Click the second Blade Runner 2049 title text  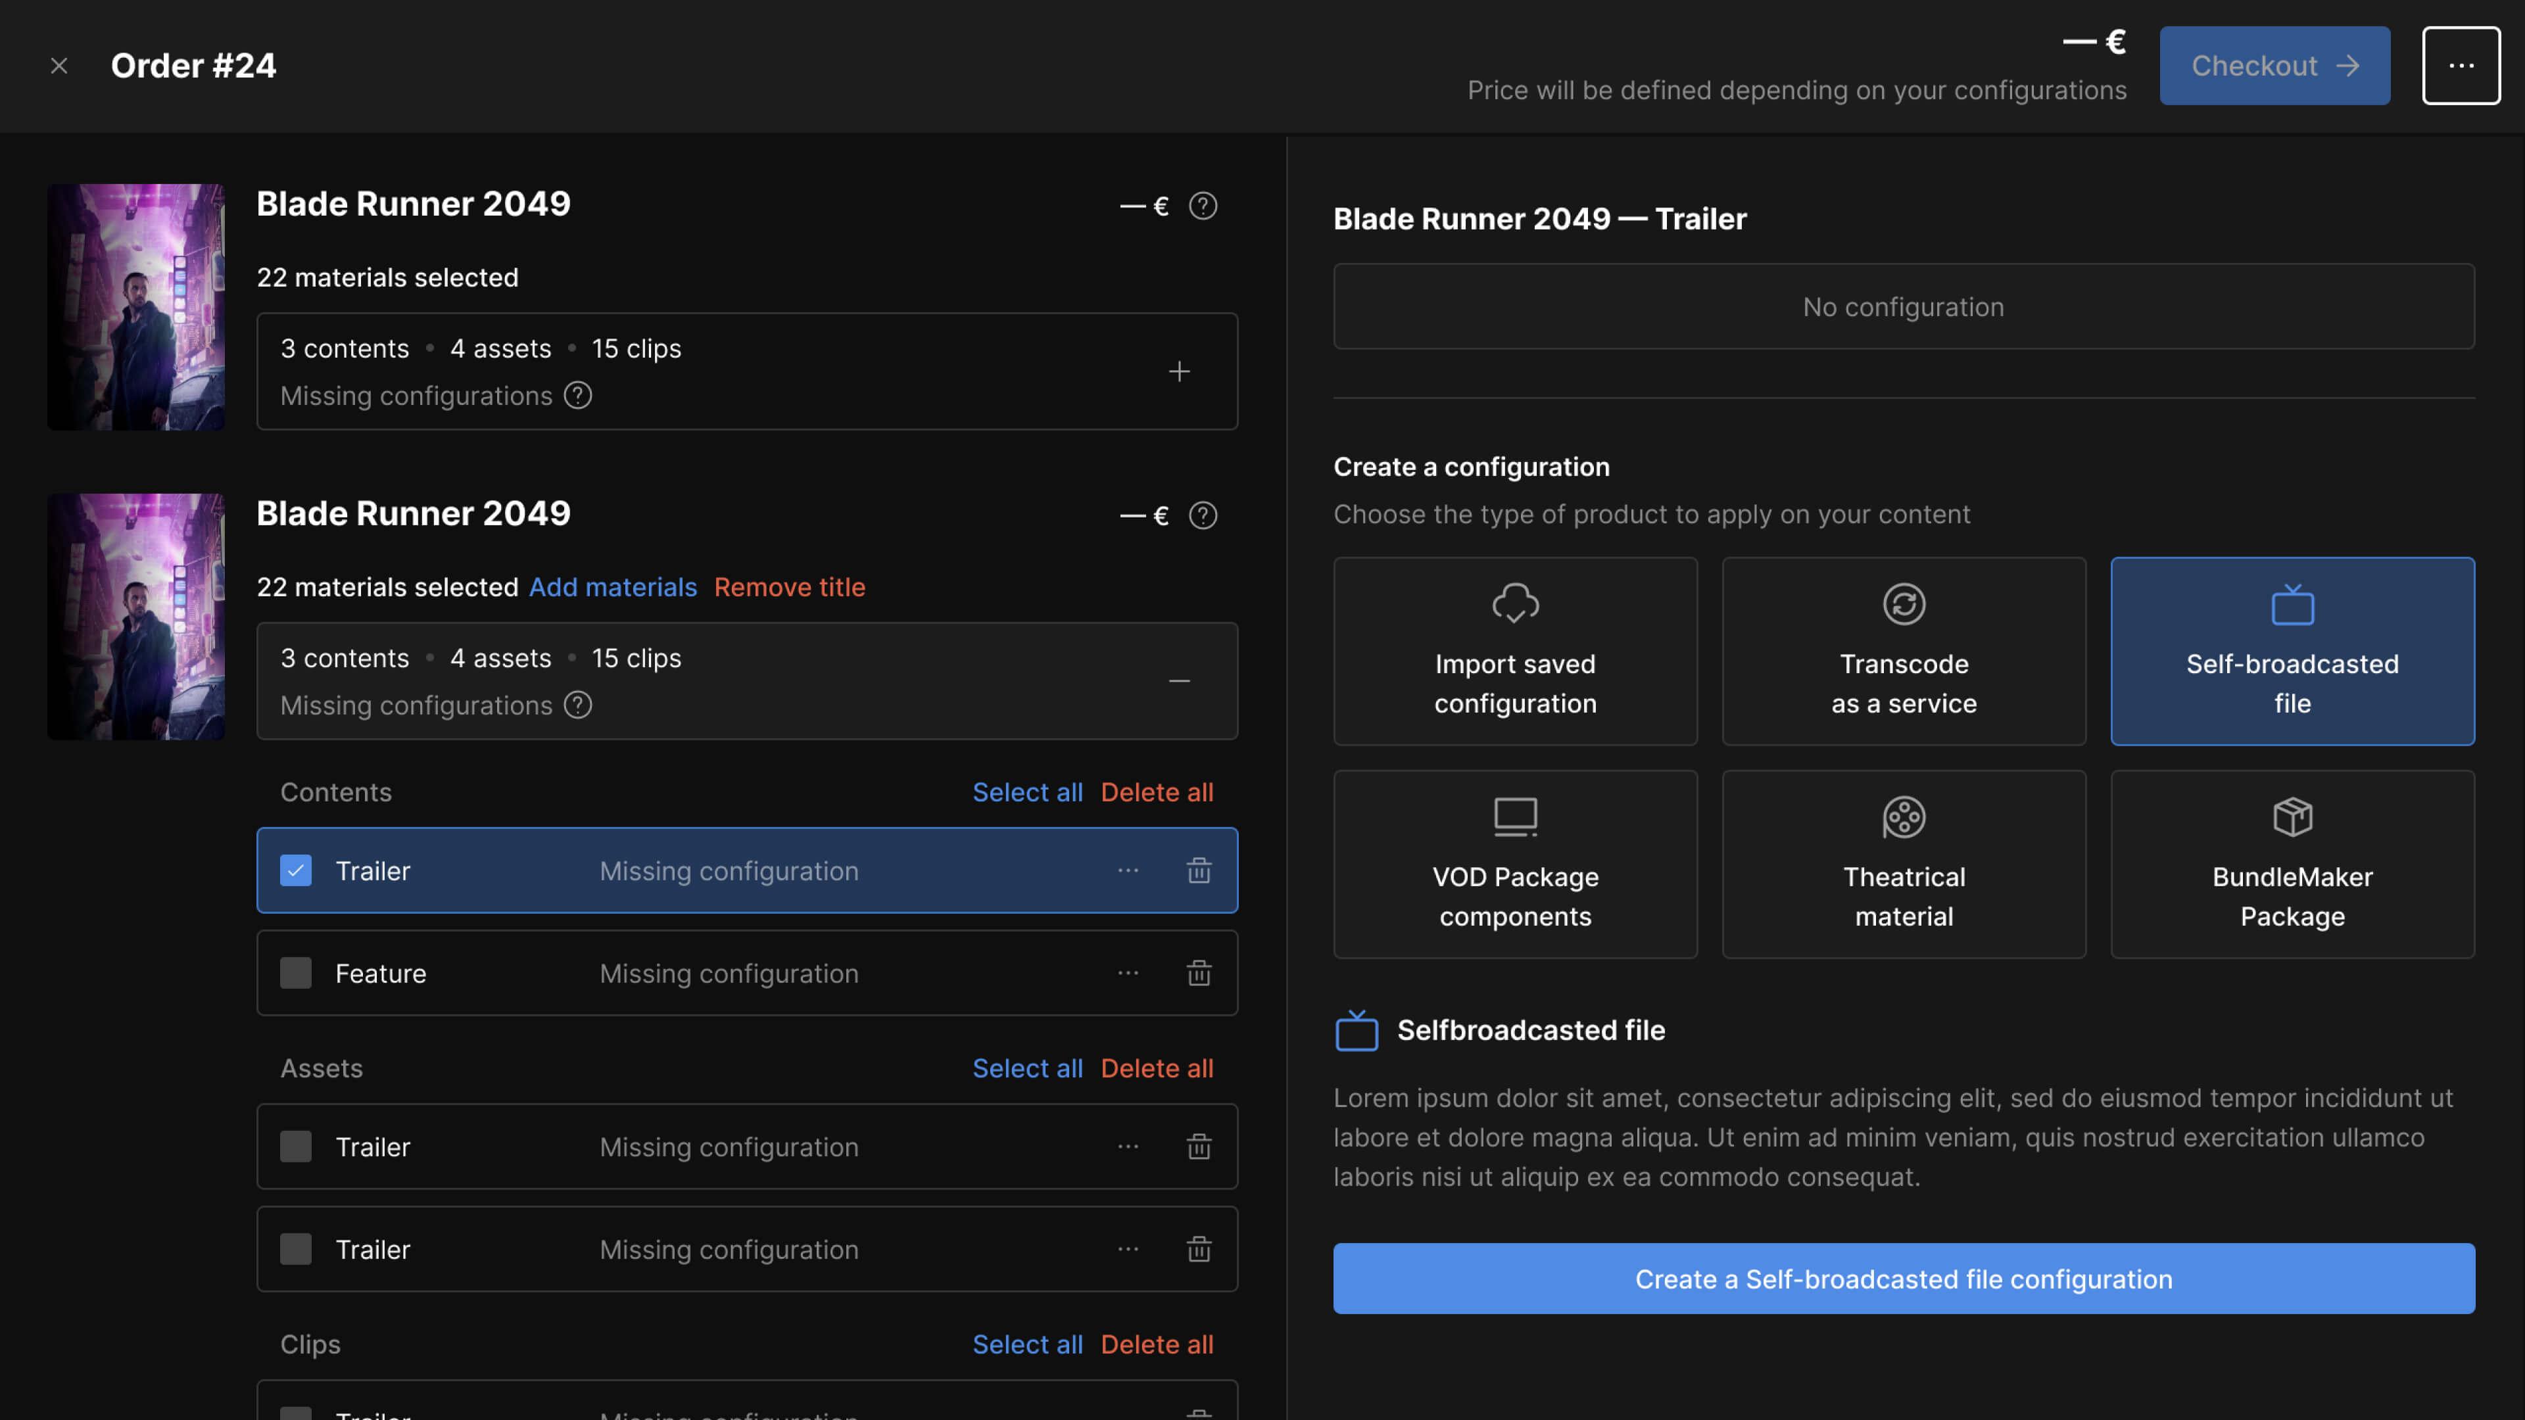click(413, 513)
